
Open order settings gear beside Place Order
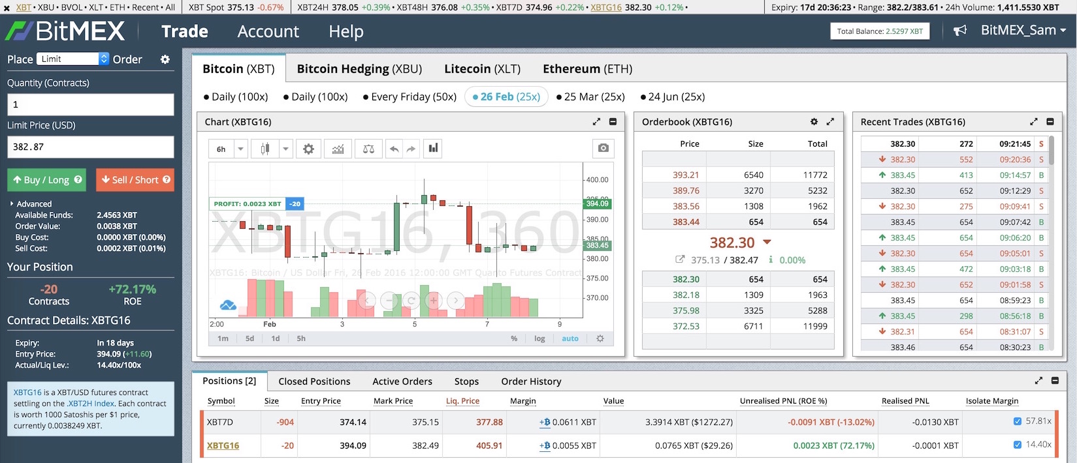tap(165, 59)
